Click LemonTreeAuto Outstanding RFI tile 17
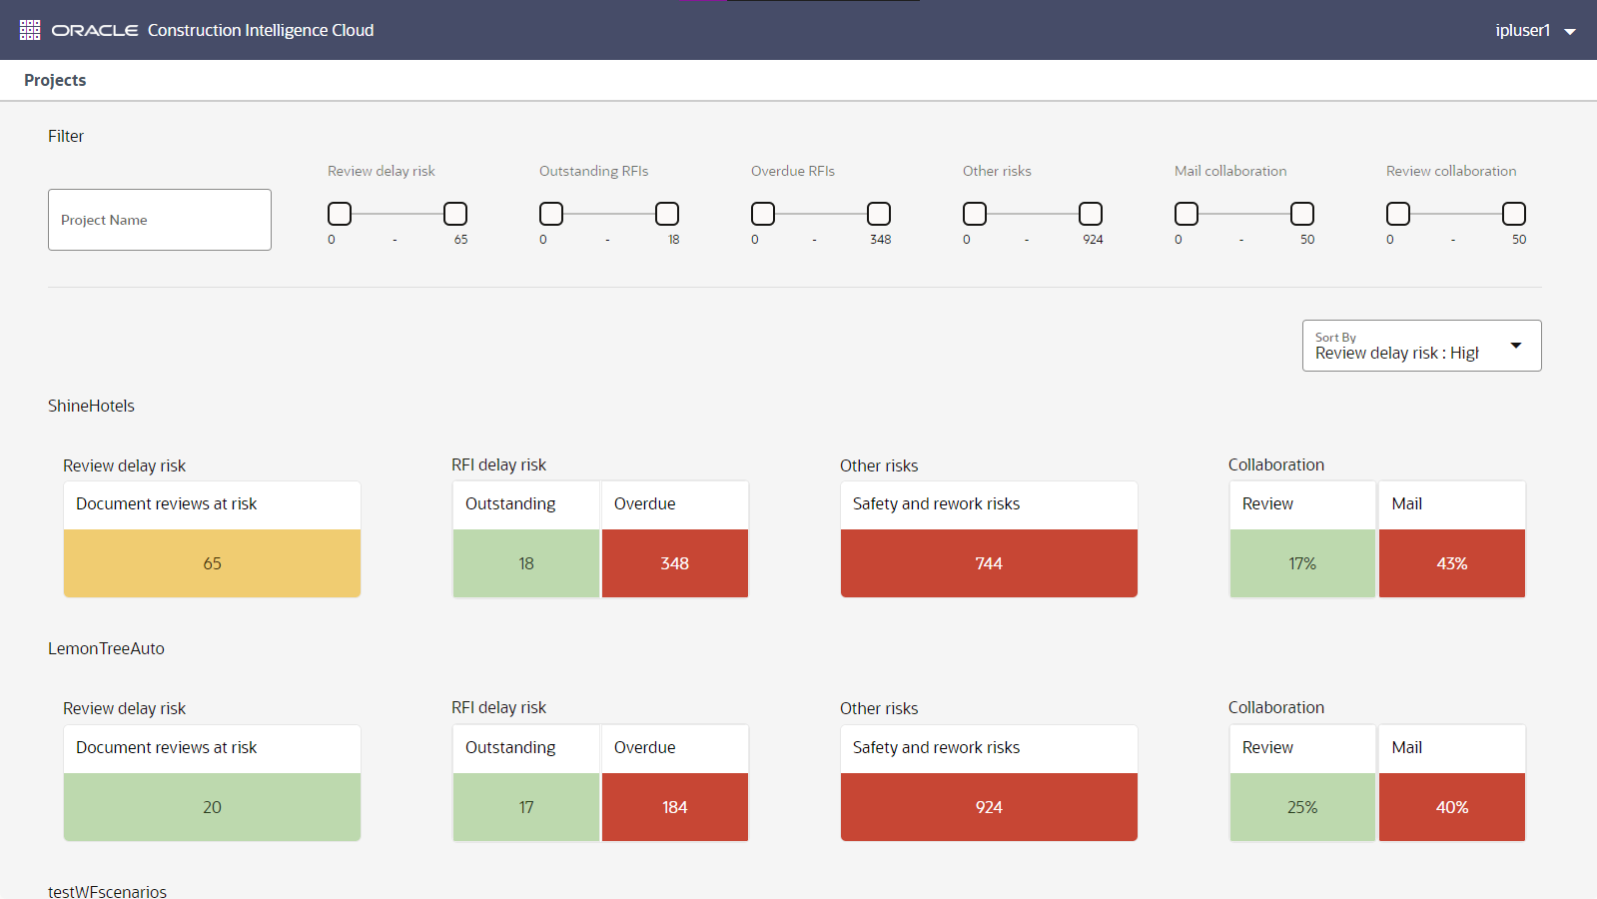Image resolution: width=1597 pixels, height=899 pixels. click(526, 807)
